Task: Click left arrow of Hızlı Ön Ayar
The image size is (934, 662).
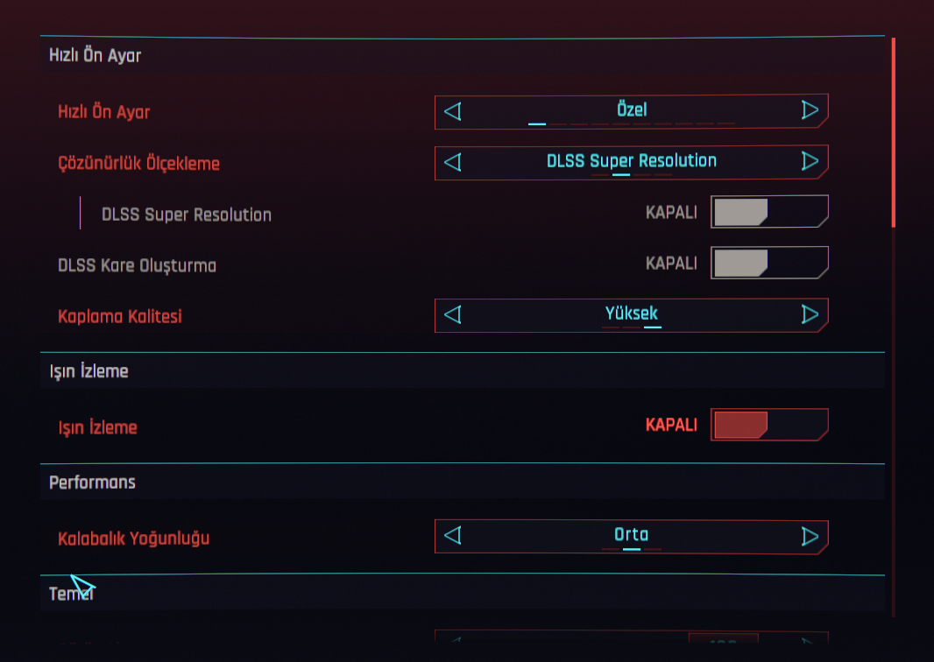Action: 453,111
